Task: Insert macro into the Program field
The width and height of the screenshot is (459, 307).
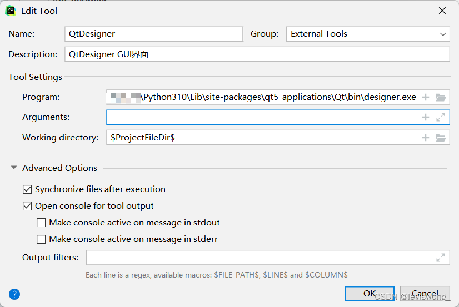Action: point(426,97)
